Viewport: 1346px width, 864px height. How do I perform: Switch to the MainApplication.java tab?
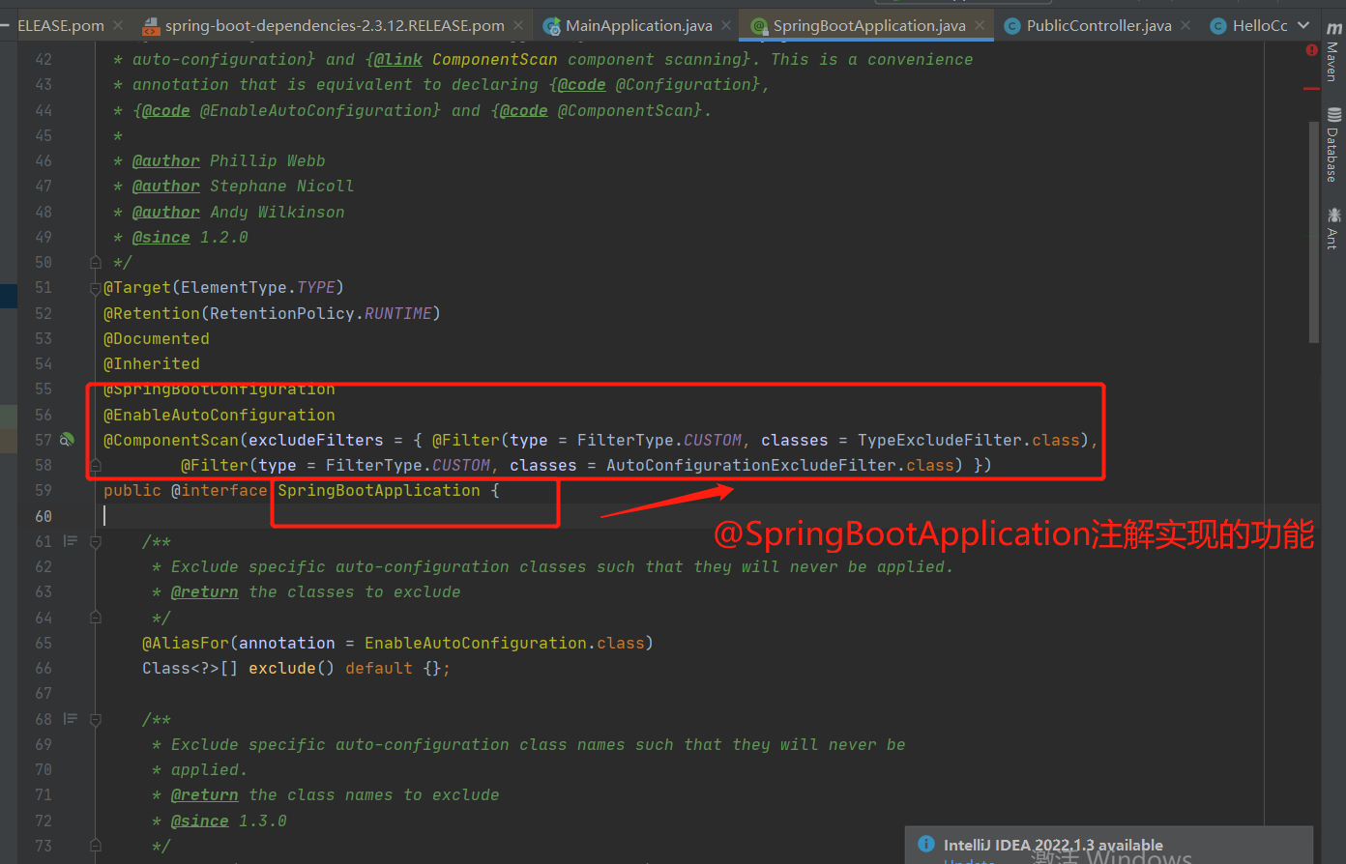click(638, 26)
